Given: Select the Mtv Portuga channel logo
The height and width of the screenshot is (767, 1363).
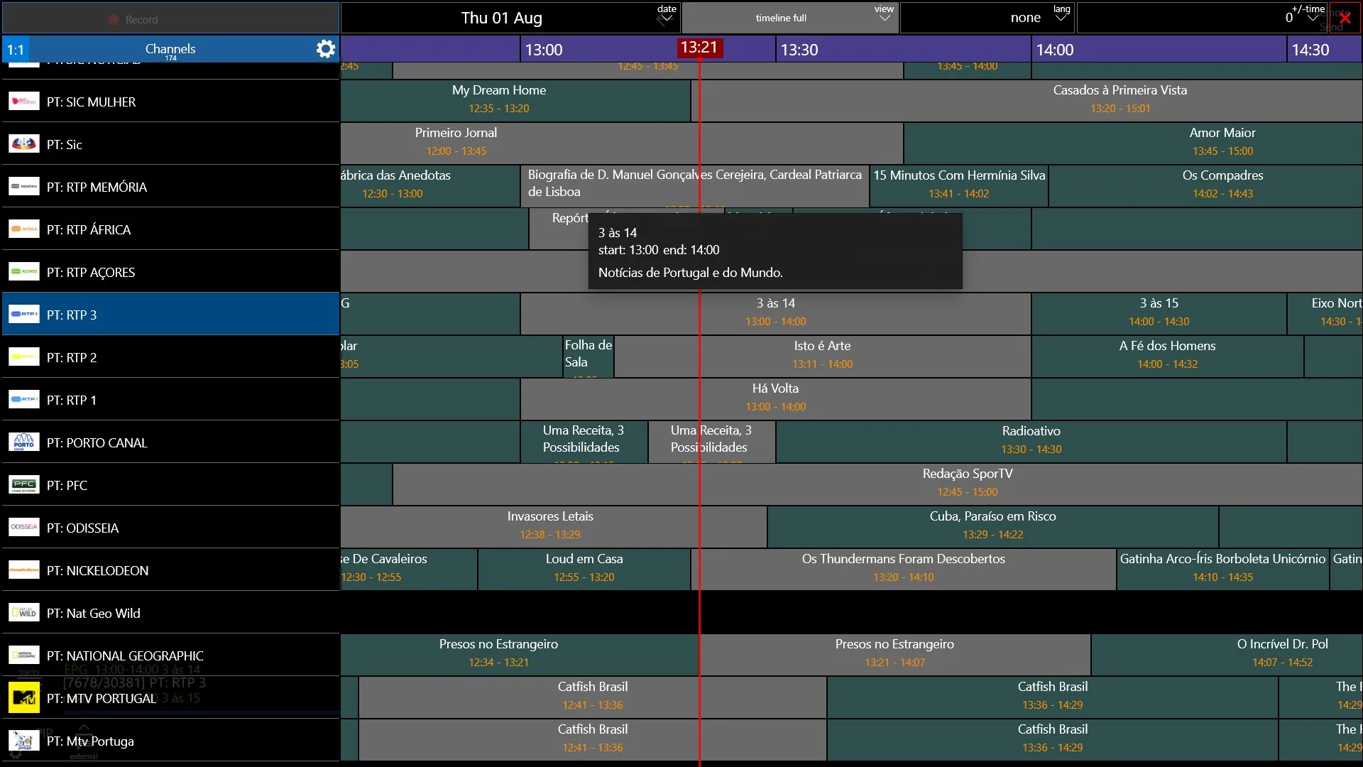Looking at the screenshot, I should point(24,740).
